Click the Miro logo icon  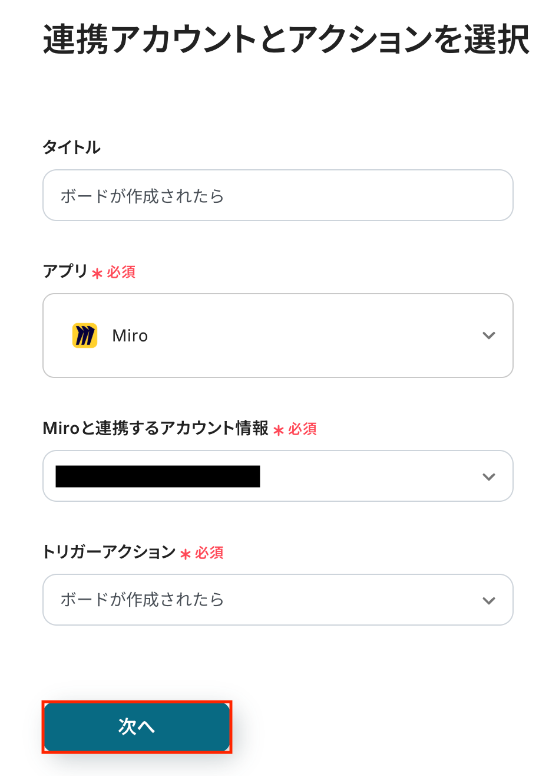coord(85,336)
